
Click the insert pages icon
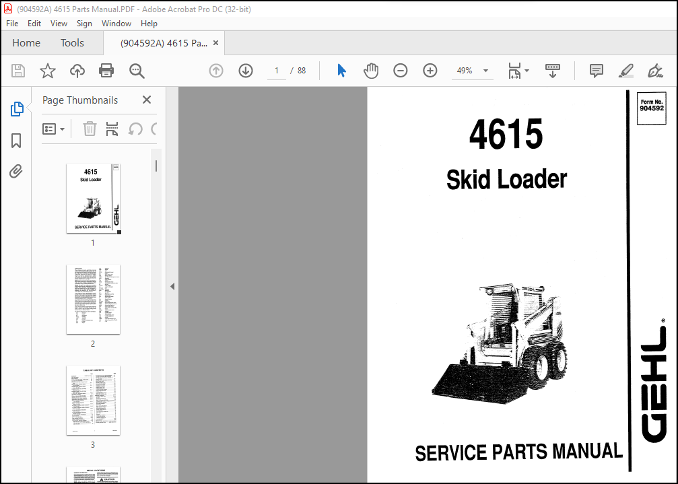[112, 129]
